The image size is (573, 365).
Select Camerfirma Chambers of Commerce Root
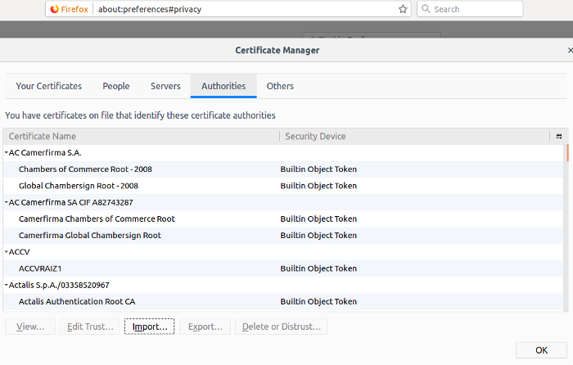(97, 219)
